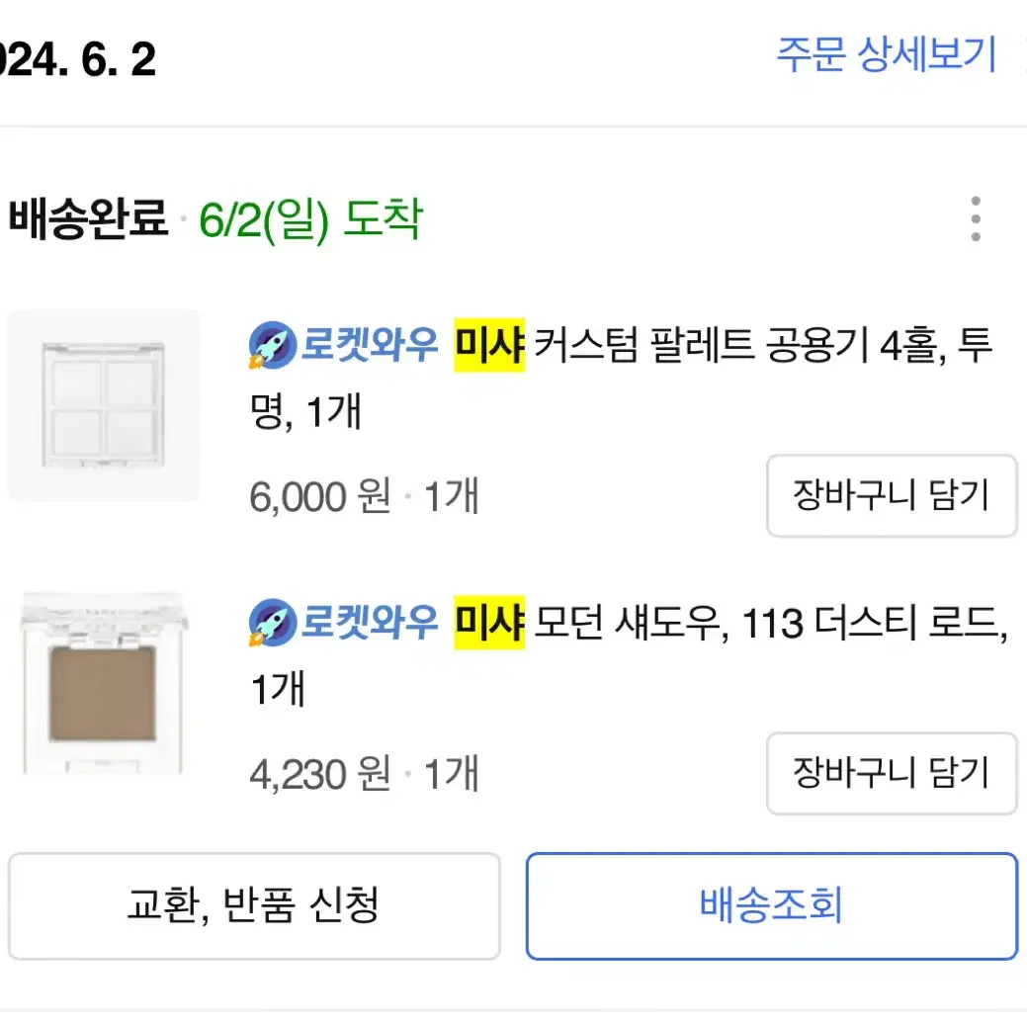Open the 주문 상세보기 link
Screen dimensions: 1027x1027
coord(887,55)
